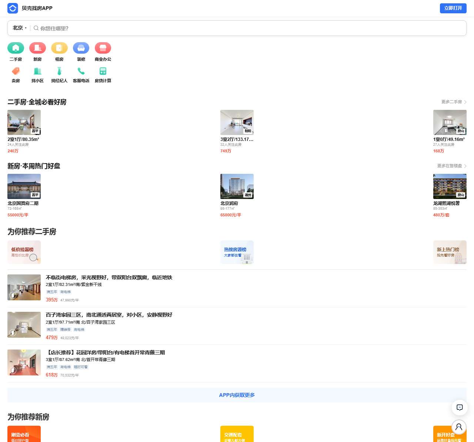474x442 pixels.
Task: Open 热搜房源榜 ranking card
Action: 237,252
